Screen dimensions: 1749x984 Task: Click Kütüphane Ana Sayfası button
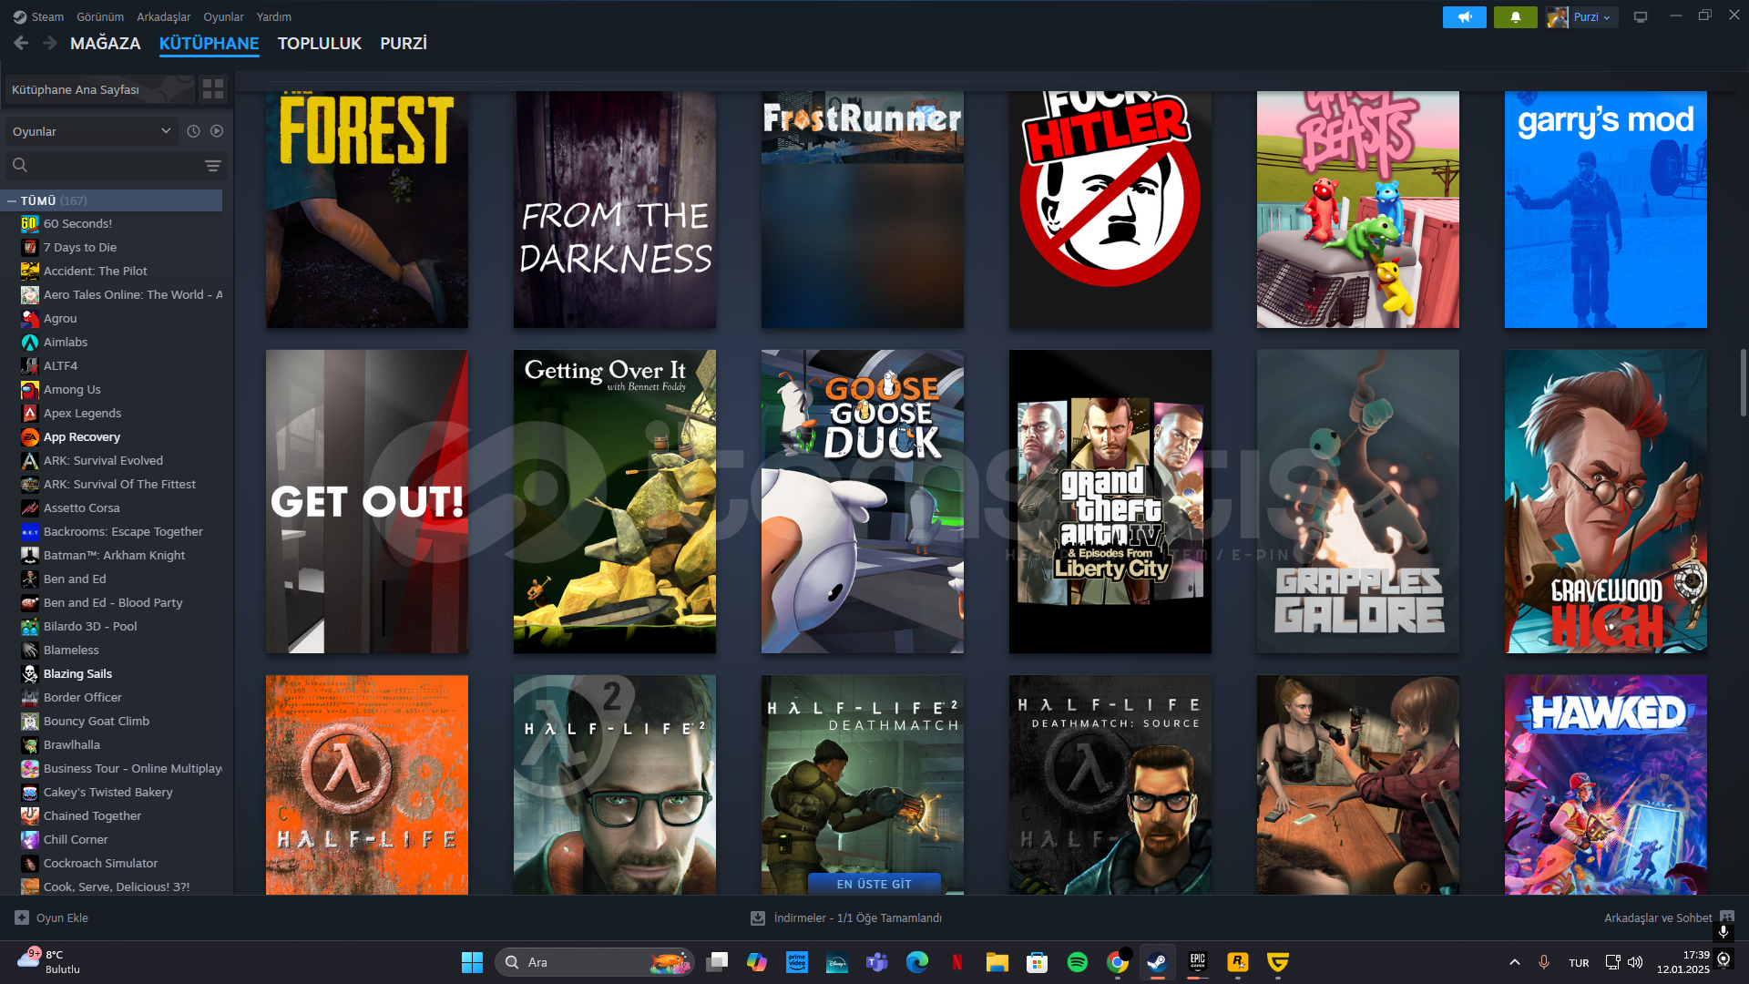click(98, 89)
